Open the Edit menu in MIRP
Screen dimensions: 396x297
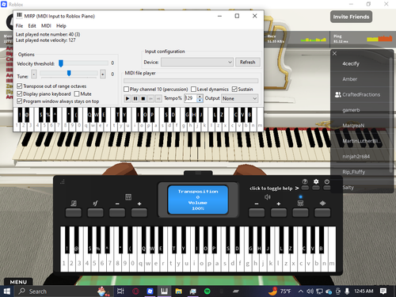tap(32, 26)
